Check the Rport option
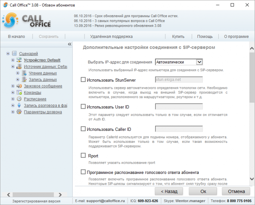The image size is (255, 205). 83,155
